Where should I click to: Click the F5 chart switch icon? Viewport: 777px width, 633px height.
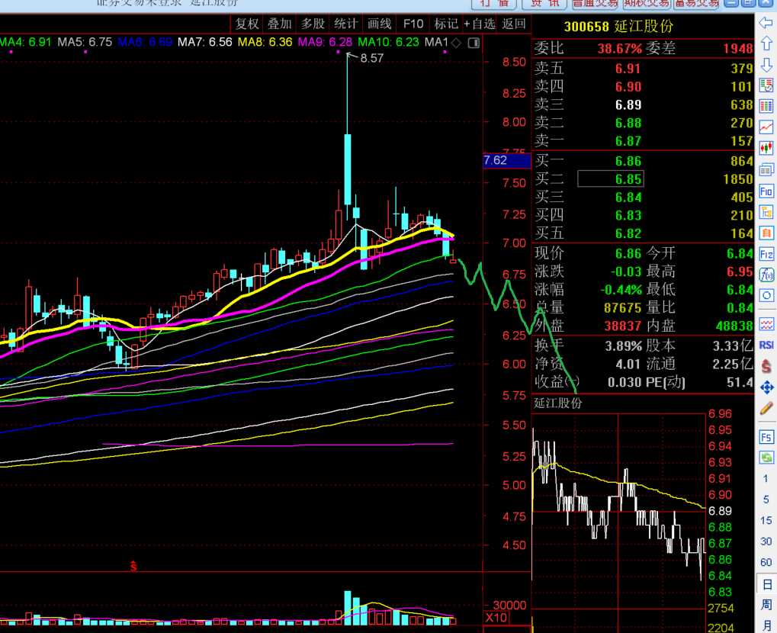click(766, 437)
